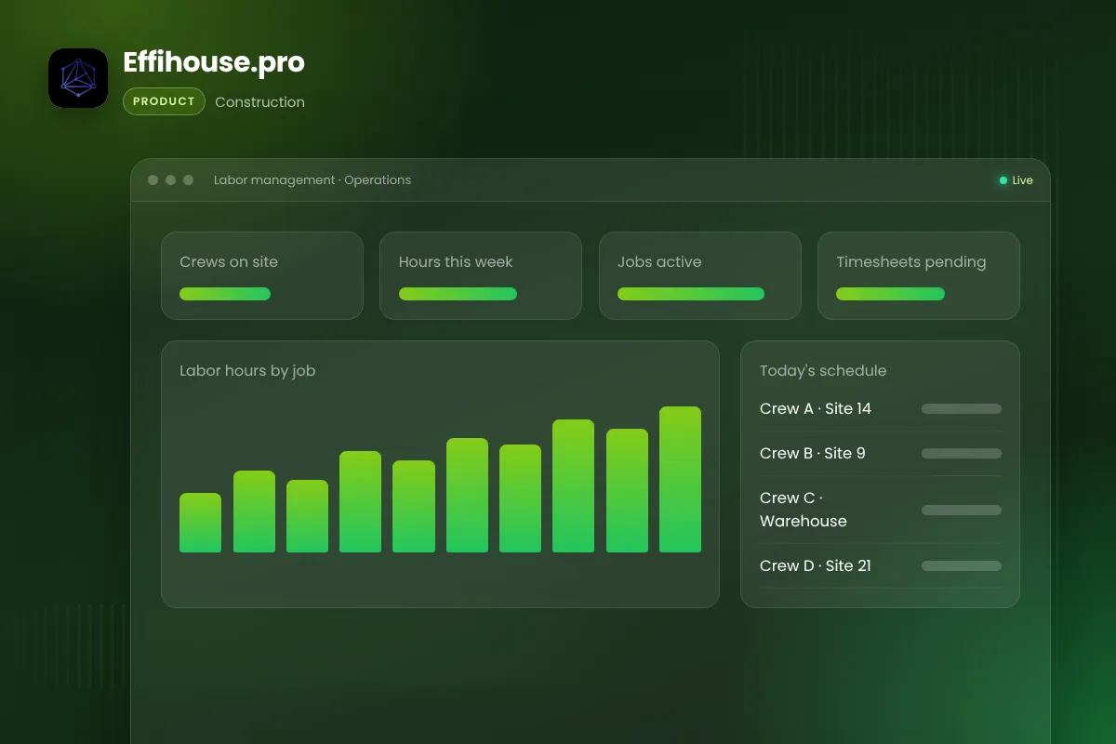
Task: Click the Effihouse.pro app logo icon
Action: (78, 78)
